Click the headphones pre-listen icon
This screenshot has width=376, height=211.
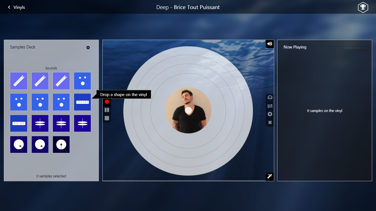point(270,98)
